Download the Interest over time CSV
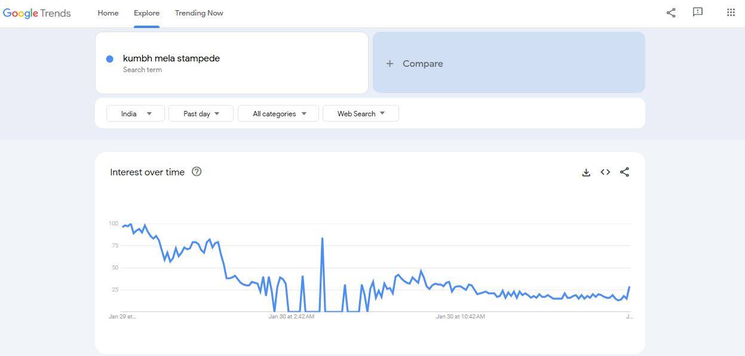 click(586, 172)
